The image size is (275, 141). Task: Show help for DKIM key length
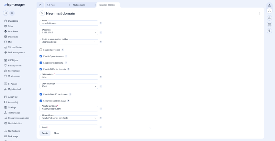tap(101, 86)
